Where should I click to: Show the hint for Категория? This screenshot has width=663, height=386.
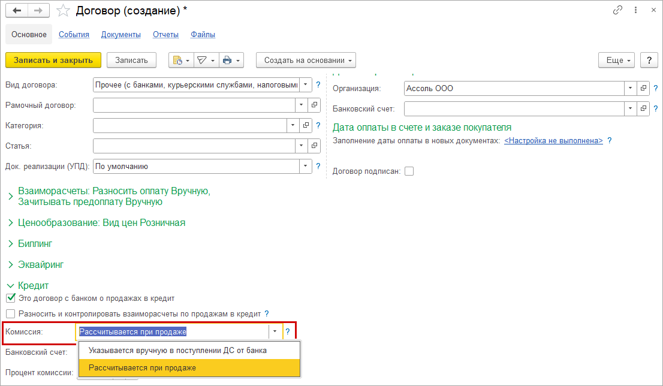click(x=318, y=125)
